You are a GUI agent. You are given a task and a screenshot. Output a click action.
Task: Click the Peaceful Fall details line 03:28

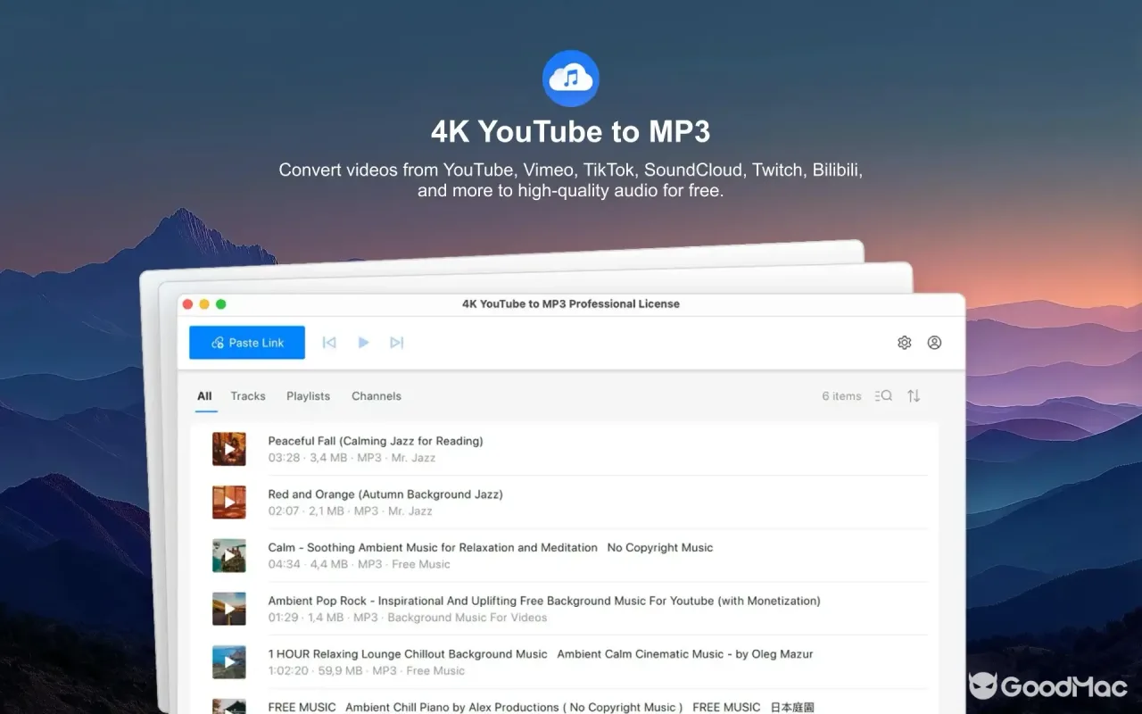(x=352, y=458)
